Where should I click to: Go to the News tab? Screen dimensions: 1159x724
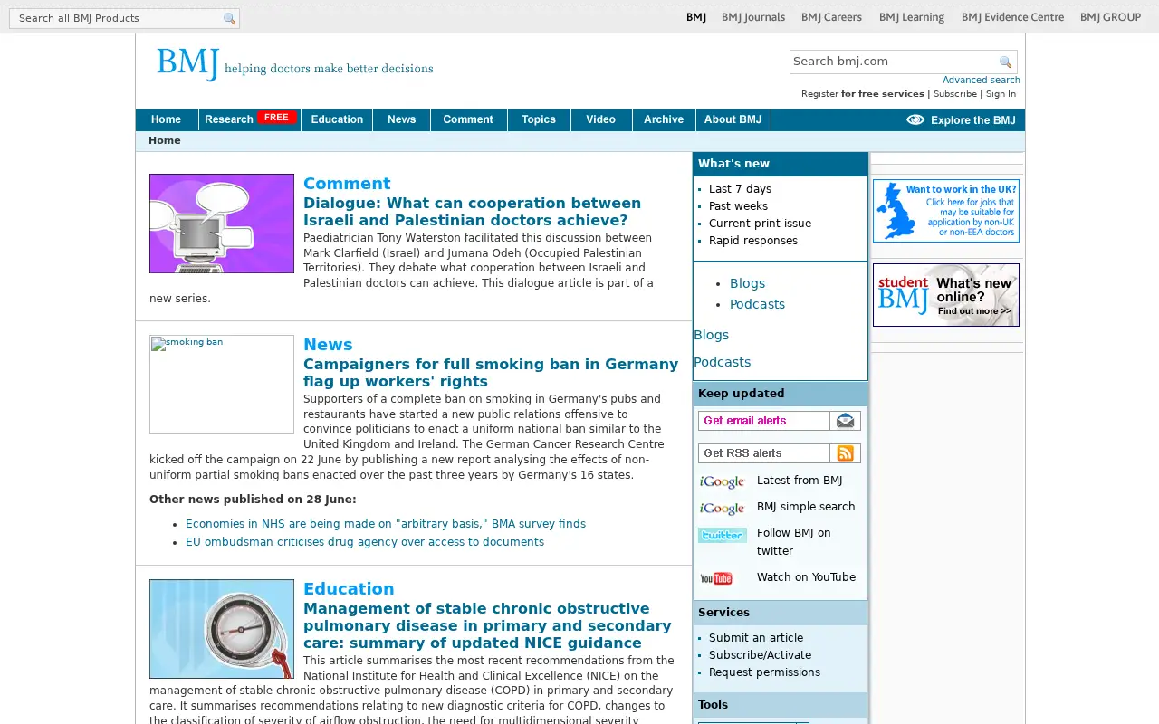tap(402, 119)
